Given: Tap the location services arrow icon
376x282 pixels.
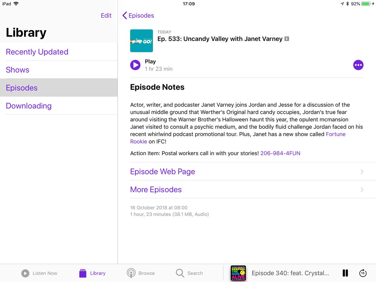Looking at the screenshot, I should point(342,4).
